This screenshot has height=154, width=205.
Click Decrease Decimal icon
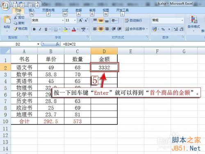[x=181, y=29]
